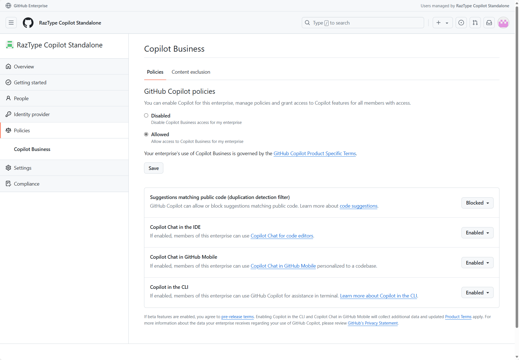Open pull requests from the header icon
Image resolution: width=519 pixels, height=360 pixels.
(x=475, y=23)
